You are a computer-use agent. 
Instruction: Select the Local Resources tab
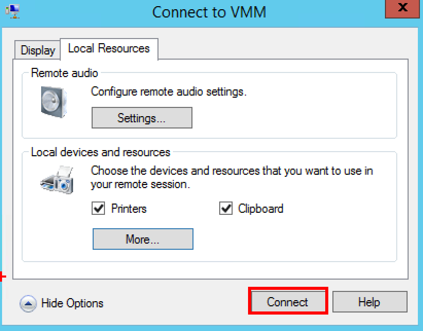(109, 48)
